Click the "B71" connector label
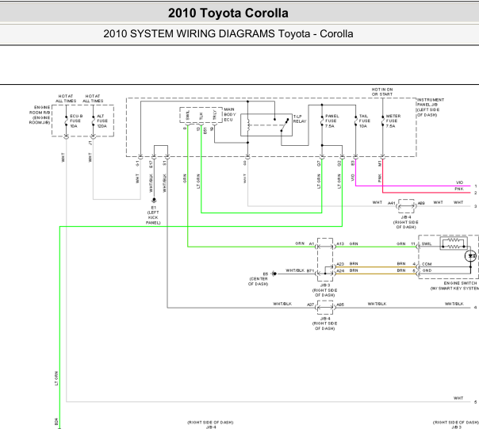Image resolution: width=479 pixels, height=429 pixels. [x=310, y=270]
